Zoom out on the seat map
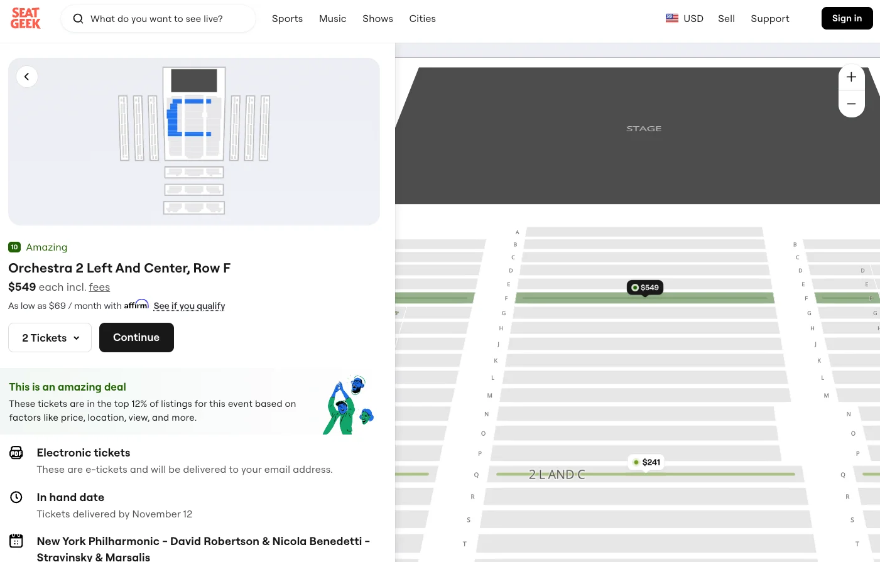 (851, 104)
